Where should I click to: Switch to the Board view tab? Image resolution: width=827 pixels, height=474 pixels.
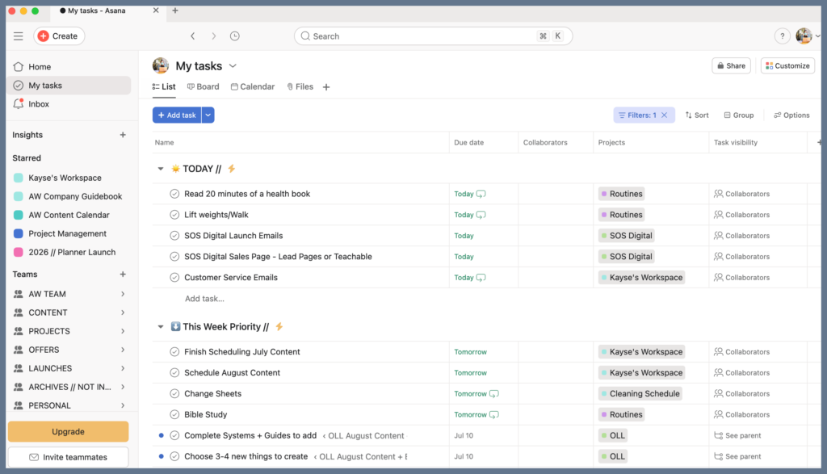pos(204,87)
